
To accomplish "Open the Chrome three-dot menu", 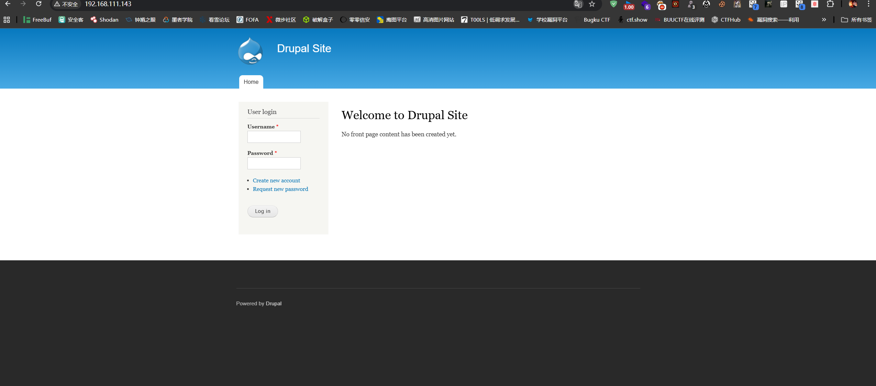I will tap(868, 4).
